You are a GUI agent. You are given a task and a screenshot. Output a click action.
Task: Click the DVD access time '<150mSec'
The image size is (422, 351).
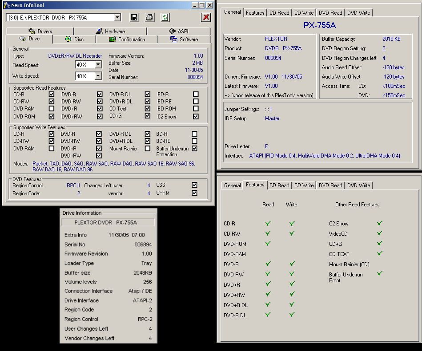(394, 95)
